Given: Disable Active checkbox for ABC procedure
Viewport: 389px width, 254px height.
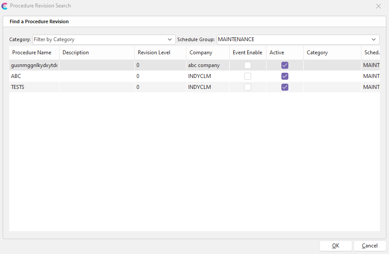Looking at the screenshot, I should (285, 76).
